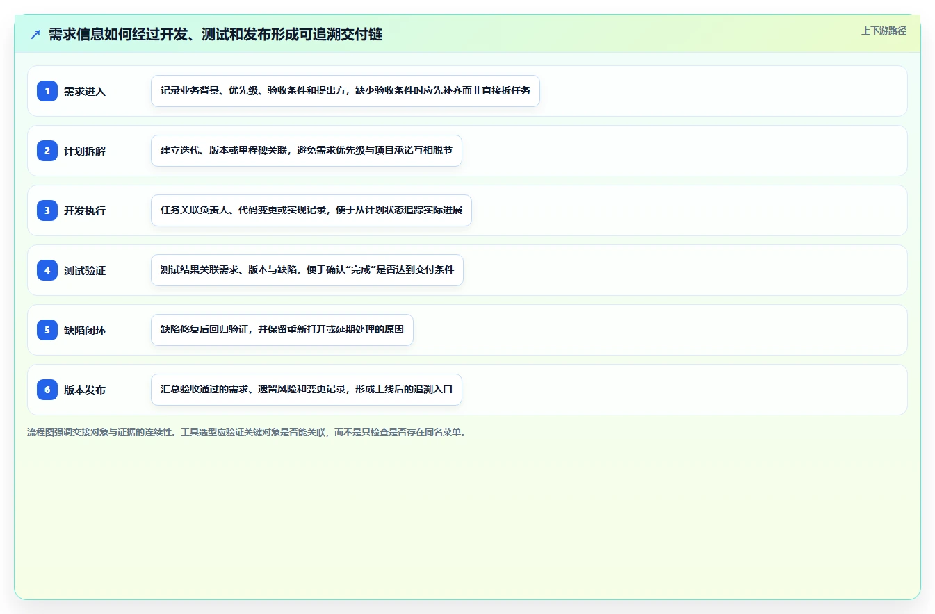Click the 汇总验收通过的需求 description box
935x614 pixels.
(307, 390)
